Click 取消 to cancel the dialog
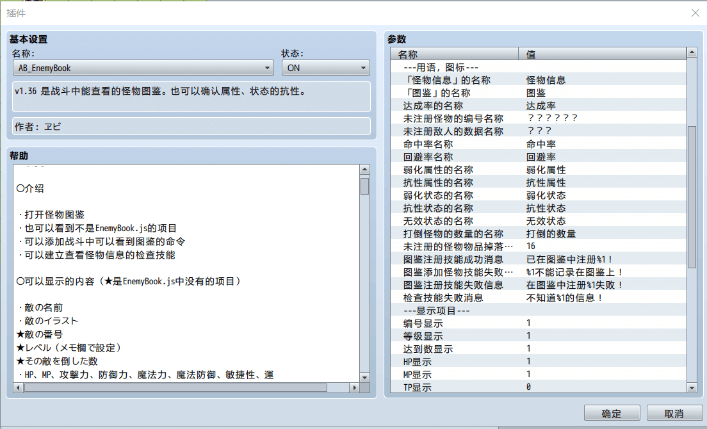The width and height of the screenshot is (707, 429). click(674, 413)
